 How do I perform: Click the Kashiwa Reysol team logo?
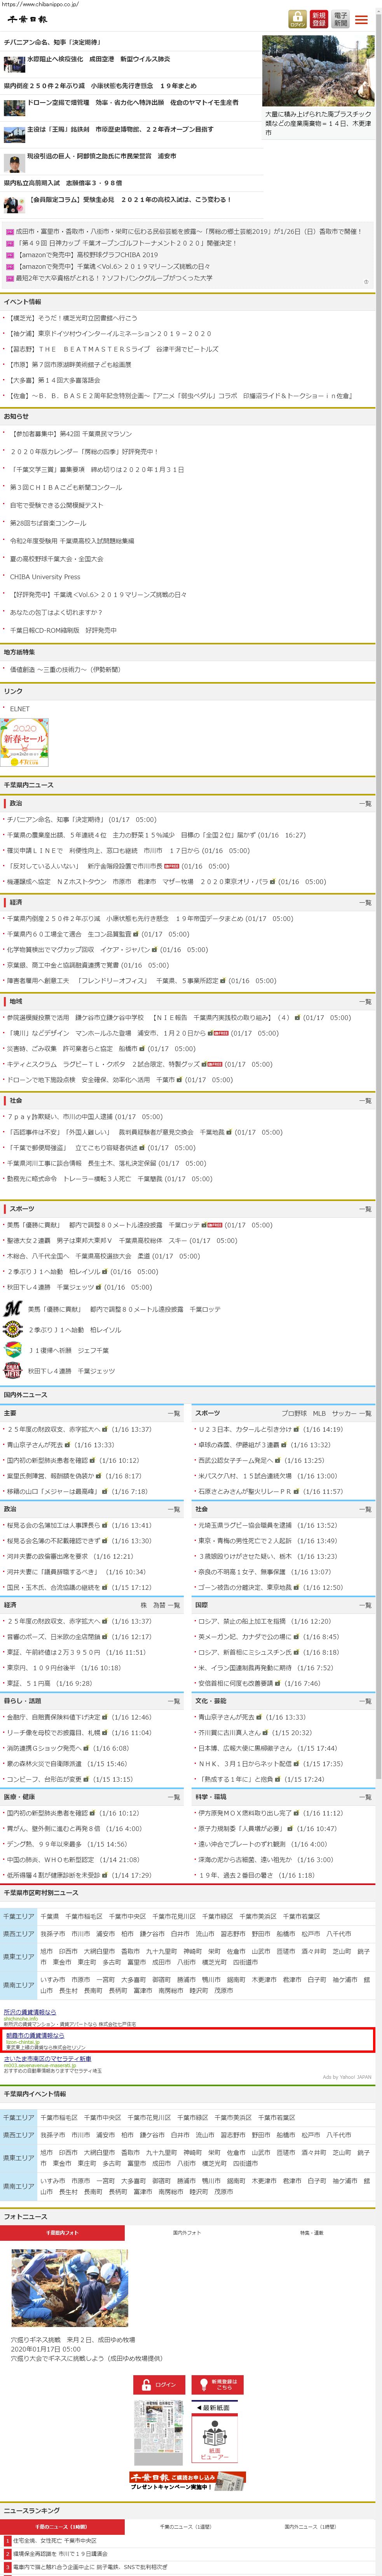click(x=12, y=1329)
